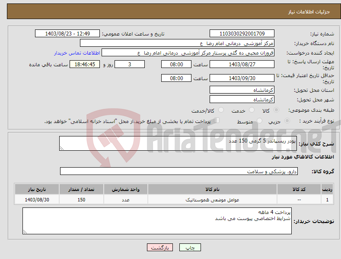Viewport: 341px width, 259px height.
Task: Click the remaining days field showing 3
Action: click(x=130, y=64)
